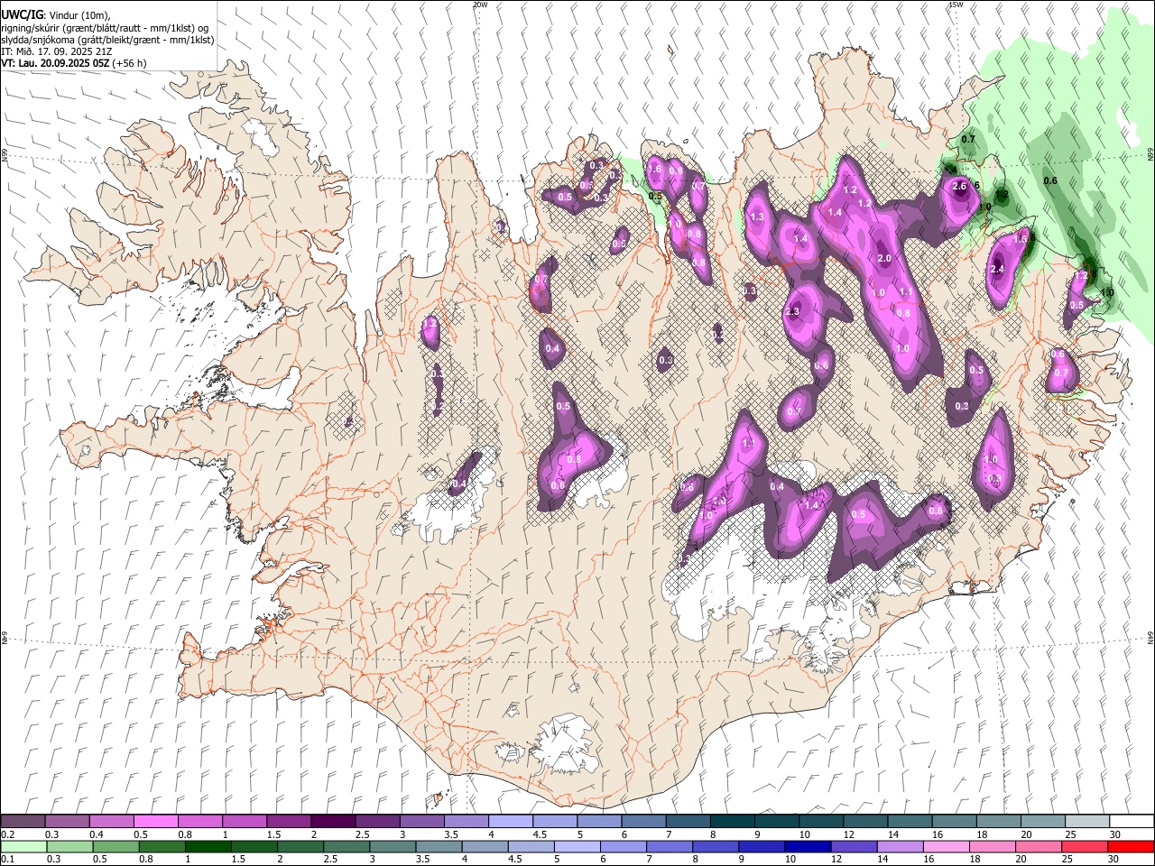1155x866 pixels.
Task: Select the bright pink 0.5 mm snow swatch
Action: [x=155, y=821]
